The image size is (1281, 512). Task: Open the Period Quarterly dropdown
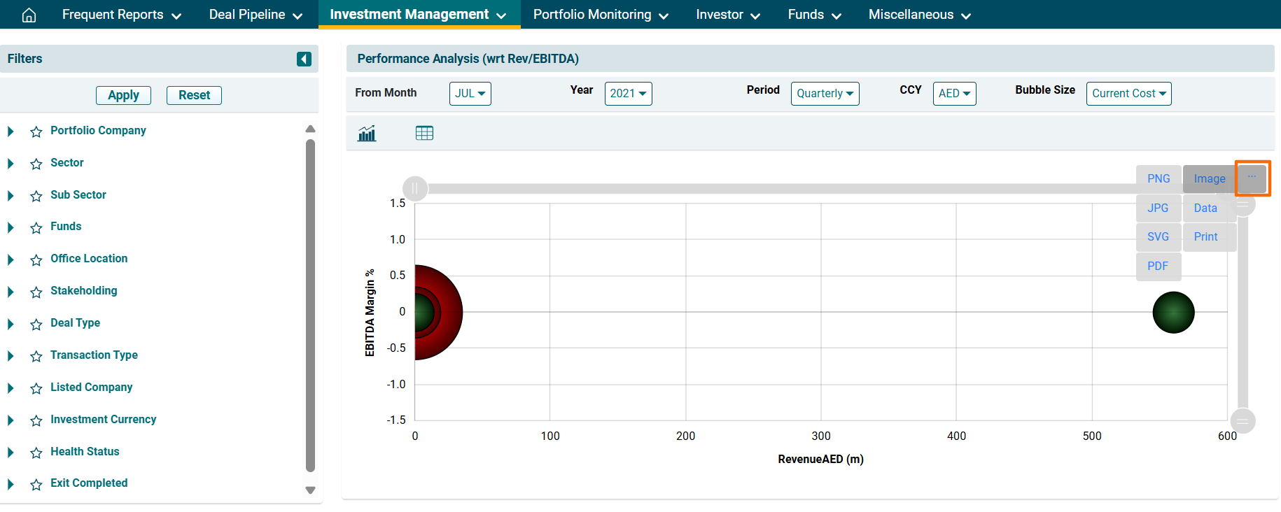(825, 94)
